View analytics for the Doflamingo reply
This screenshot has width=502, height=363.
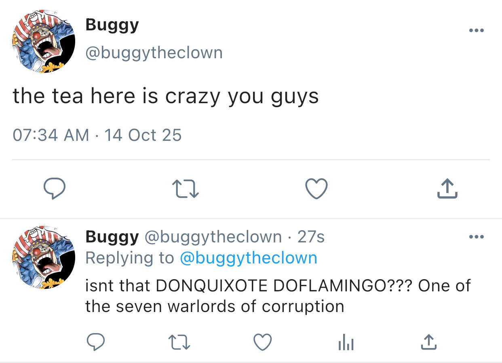coord(346,343)
